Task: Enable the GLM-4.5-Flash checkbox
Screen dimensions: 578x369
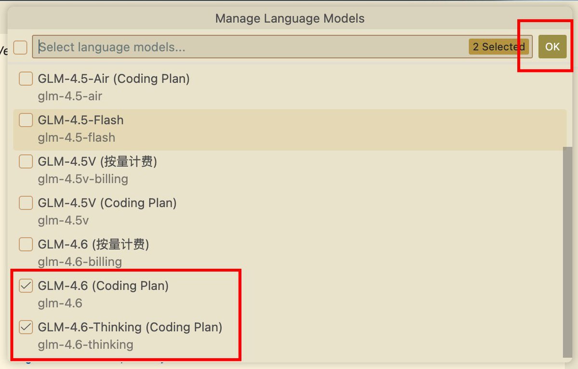Action: coord(26,120)
